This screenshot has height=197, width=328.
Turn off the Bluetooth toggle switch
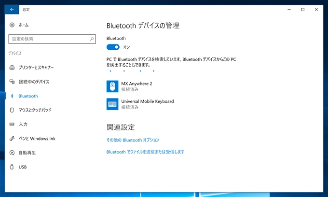(x=113, y=47)
